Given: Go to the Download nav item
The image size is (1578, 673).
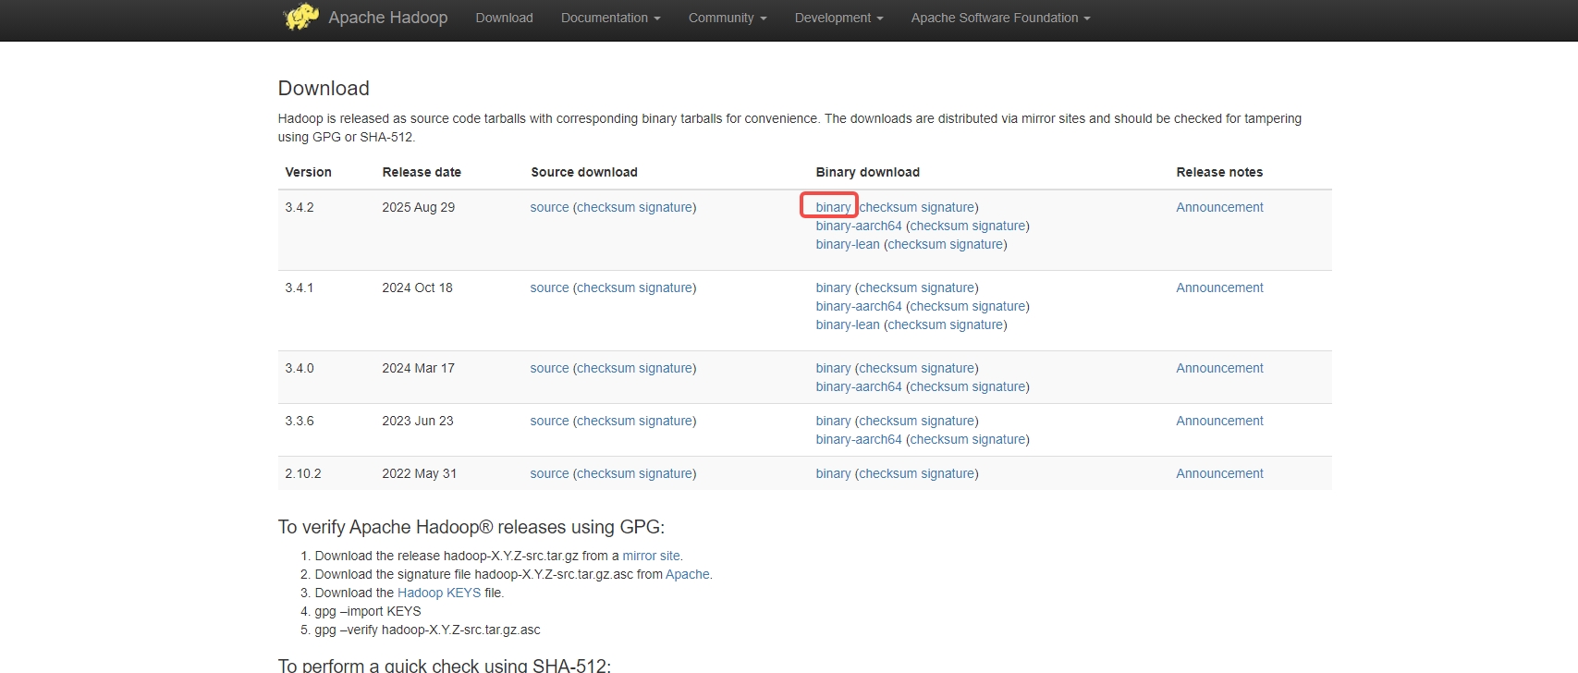Looking at the screenshot, I should coord(504,18).
